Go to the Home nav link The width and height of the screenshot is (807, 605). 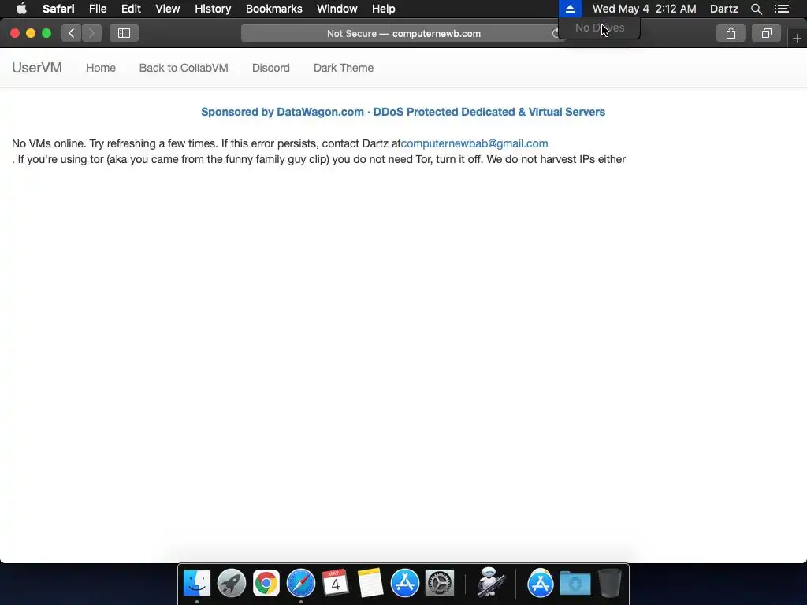click(100, 68)
